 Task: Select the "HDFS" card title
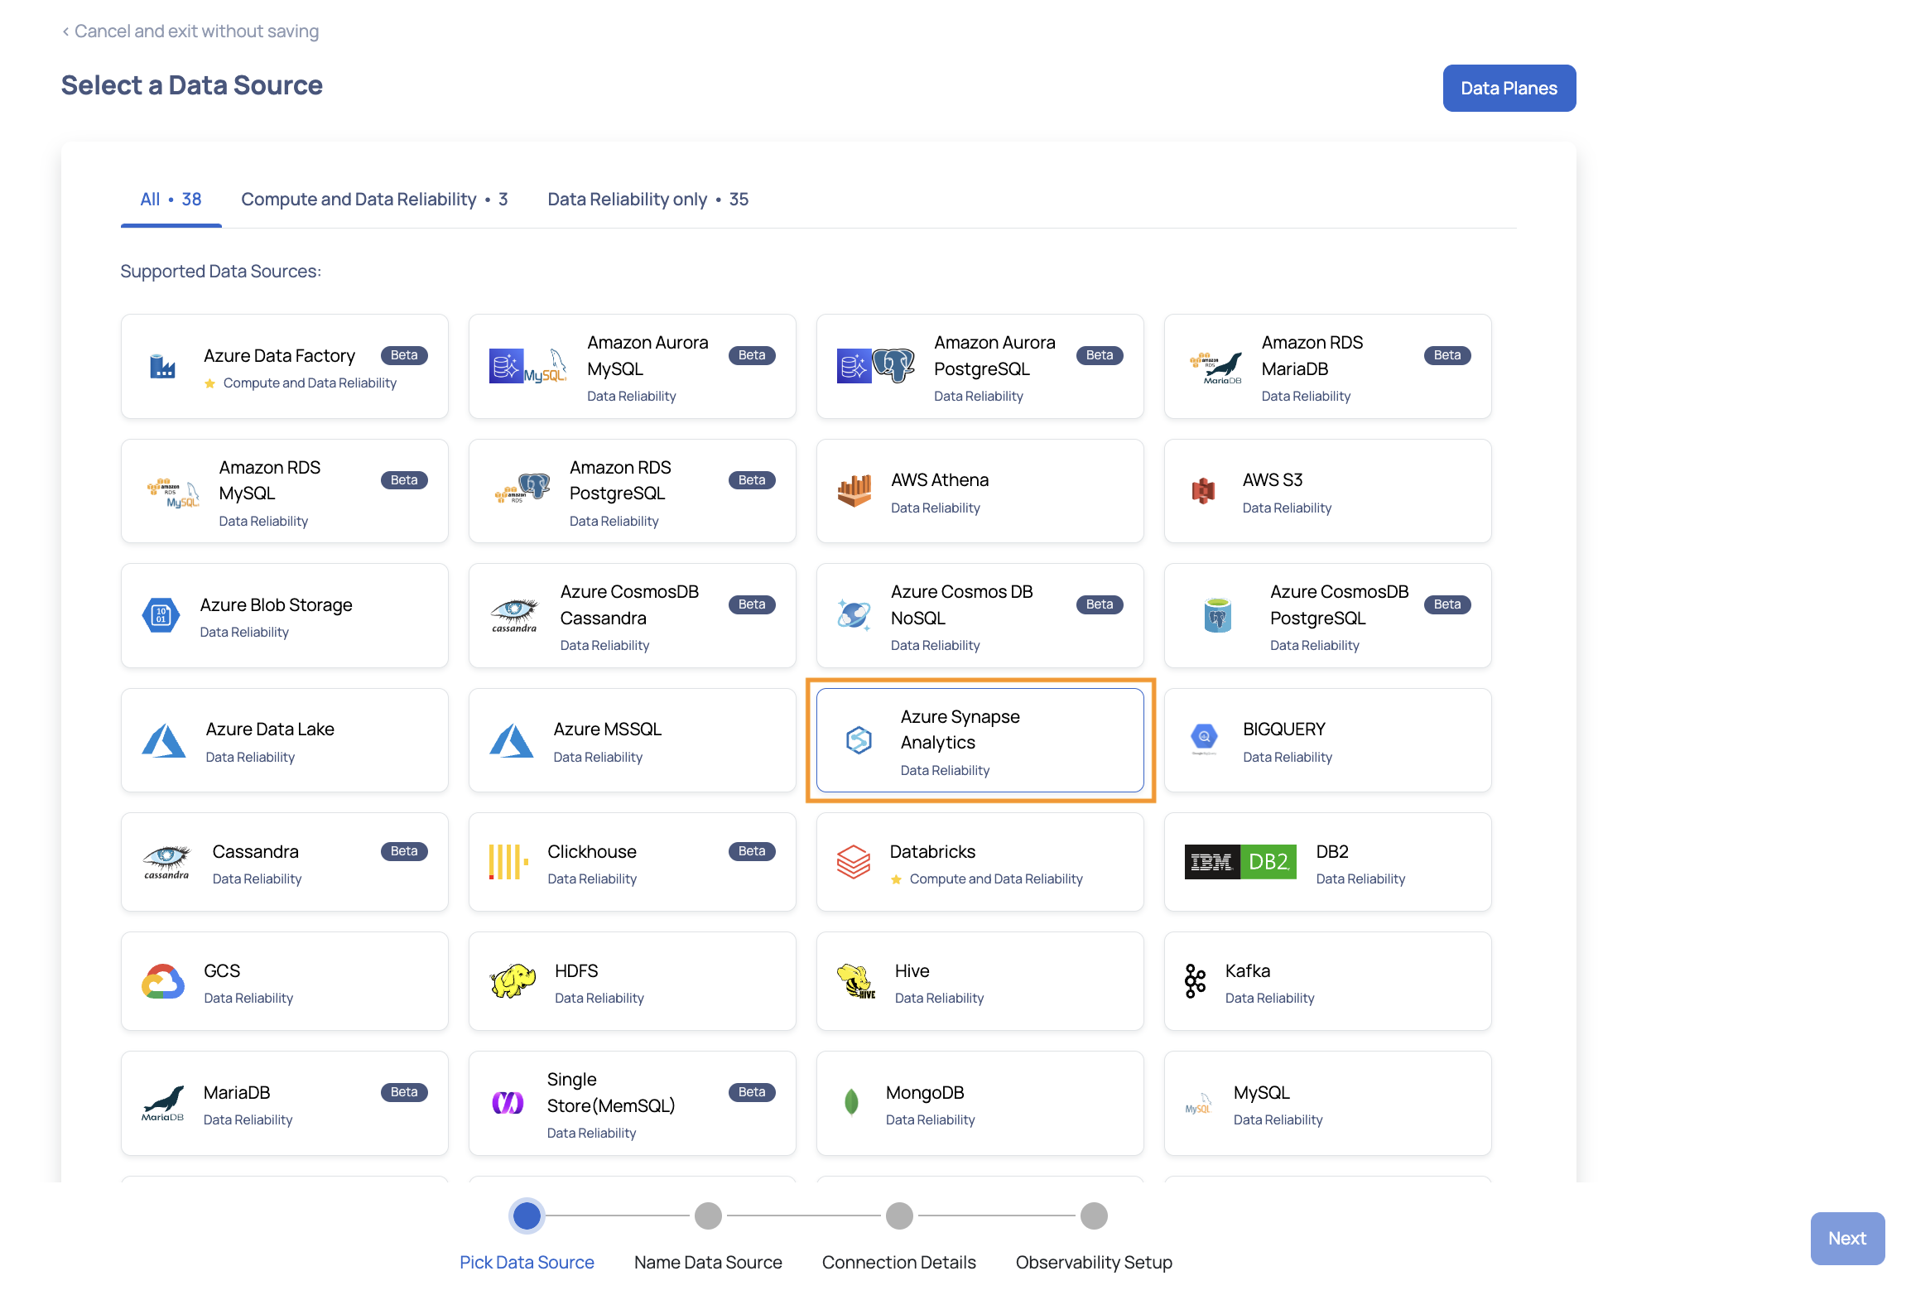point(576,971)
